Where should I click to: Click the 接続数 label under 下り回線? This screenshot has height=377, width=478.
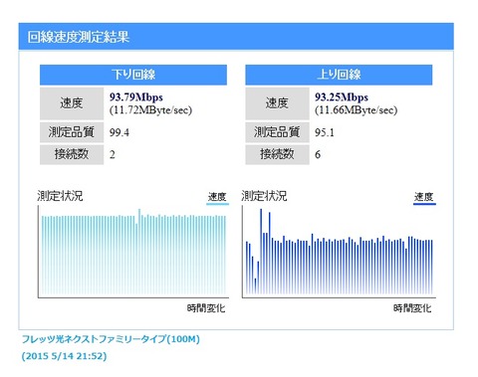(x=72, y=154)
